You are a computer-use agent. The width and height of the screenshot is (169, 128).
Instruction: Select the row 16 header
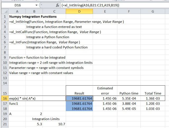(4, 98)
